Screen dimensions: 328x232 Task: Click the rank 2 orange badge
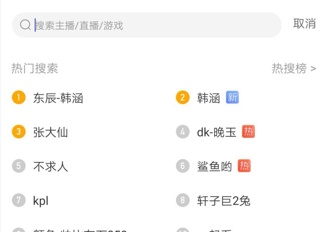(183, 98)
